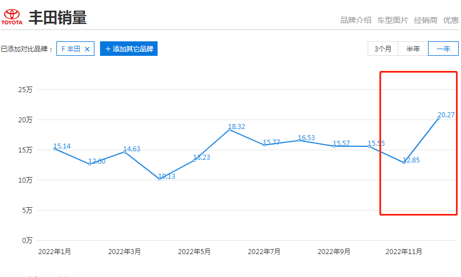461x277 pixels.
Task: Click the 0万 y-axis label
Action: click(x=27, y=241)
